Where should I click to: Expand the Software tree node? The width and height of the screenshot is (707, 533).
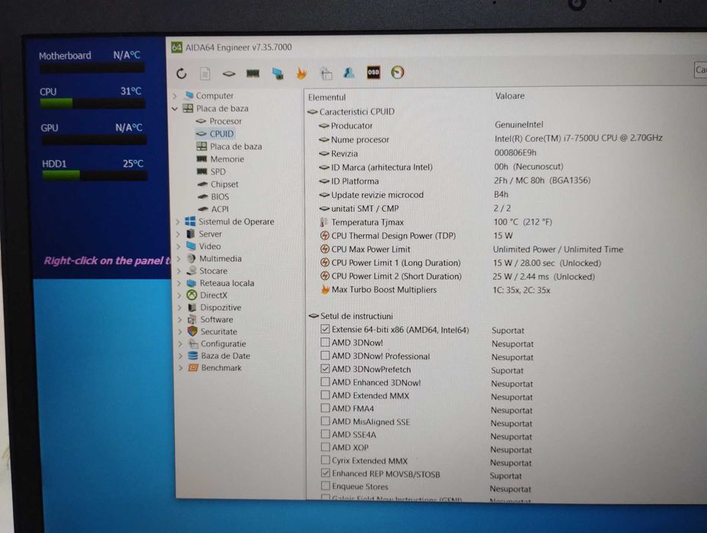[x=180, y=320]
